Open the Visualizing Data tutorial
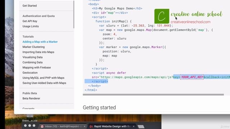Image resolution: width=230 pixels, height=129 pixels. coord(32,57)
